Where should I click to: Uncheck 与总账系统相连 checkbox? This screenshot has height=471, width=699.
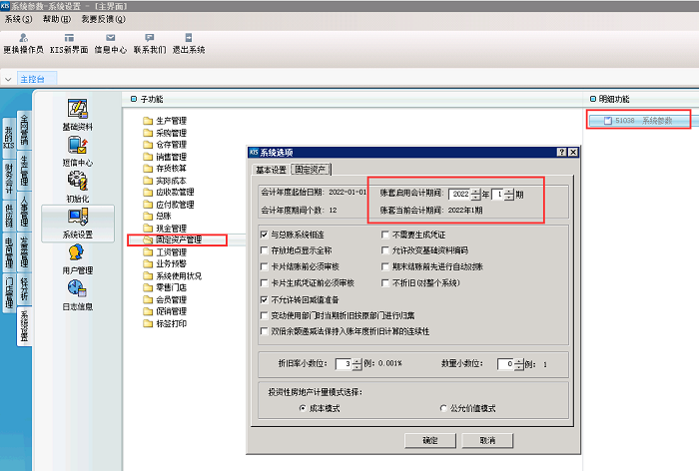point(264,235)
